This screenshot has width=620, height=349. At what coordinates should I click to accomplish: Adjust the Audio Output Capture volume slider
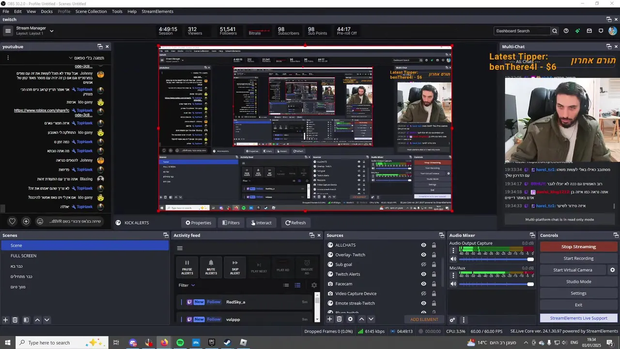pos(496,259)
